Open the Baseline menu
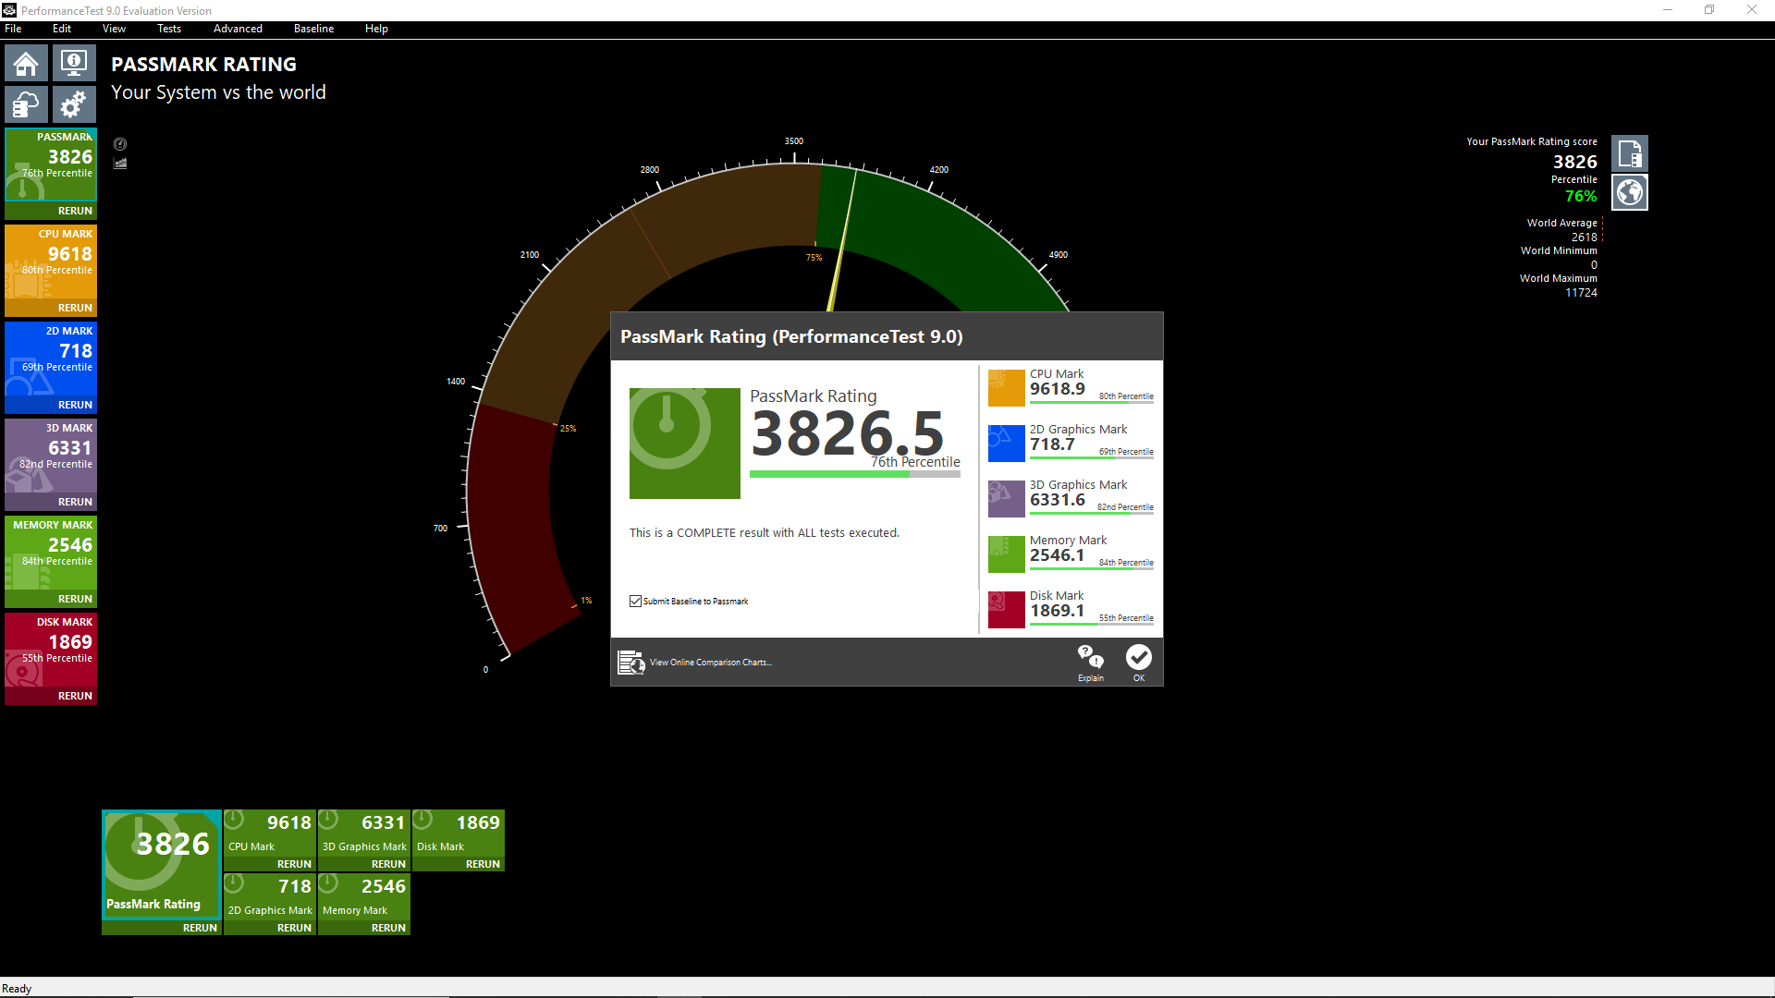This screenshot has width=1775, height=998. pos(313,29)
